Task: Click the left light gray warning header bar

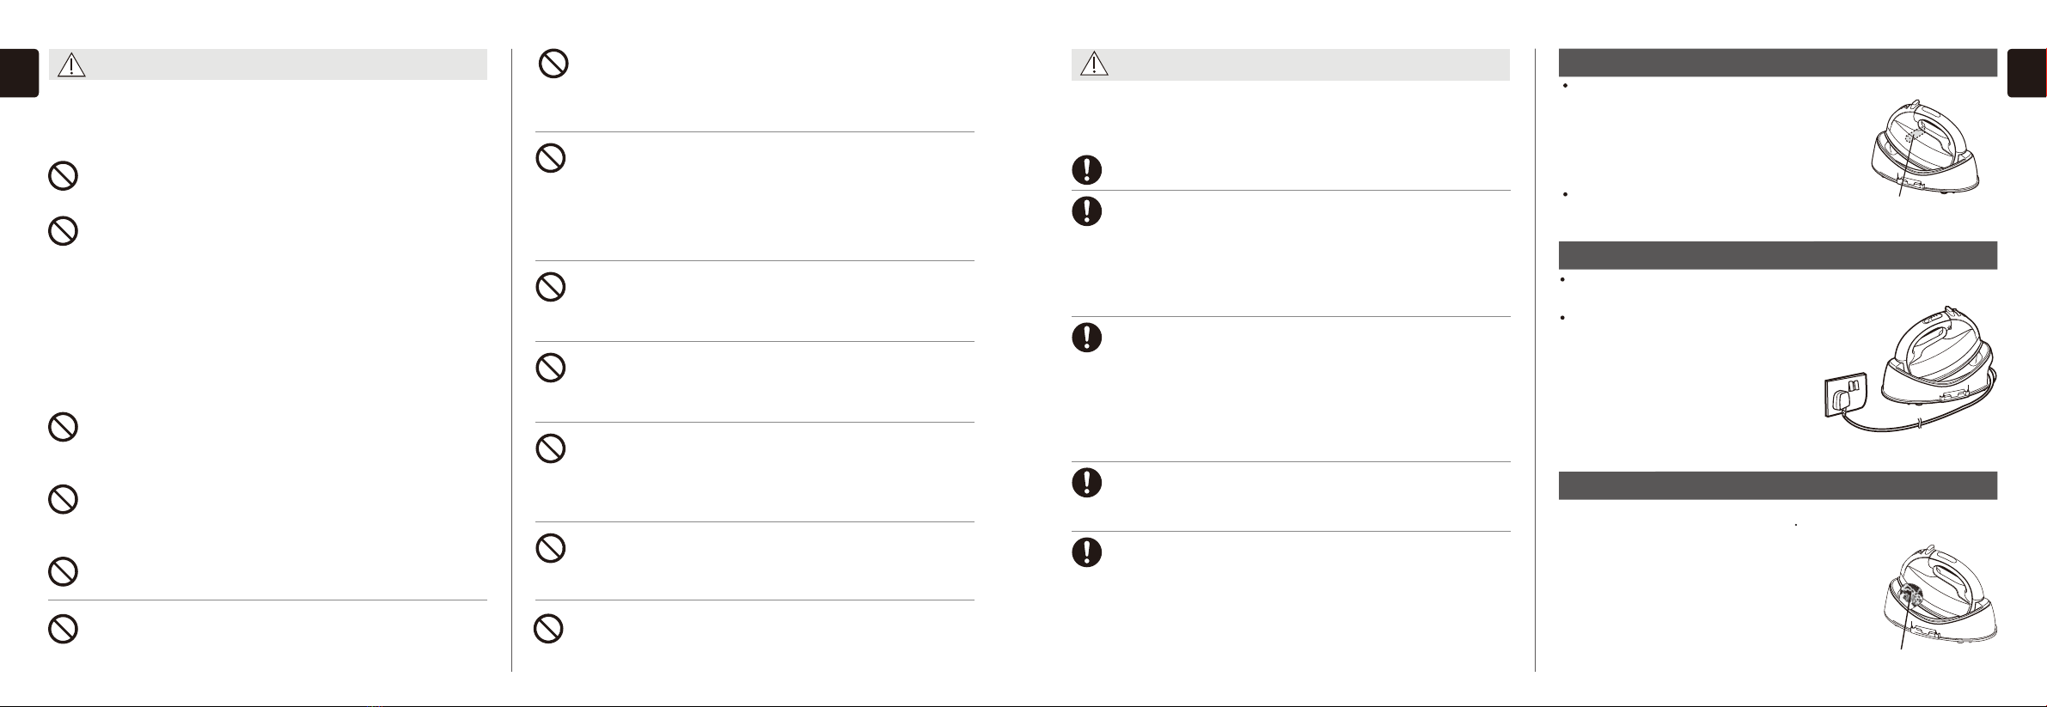Action: (x=268, y=64)
